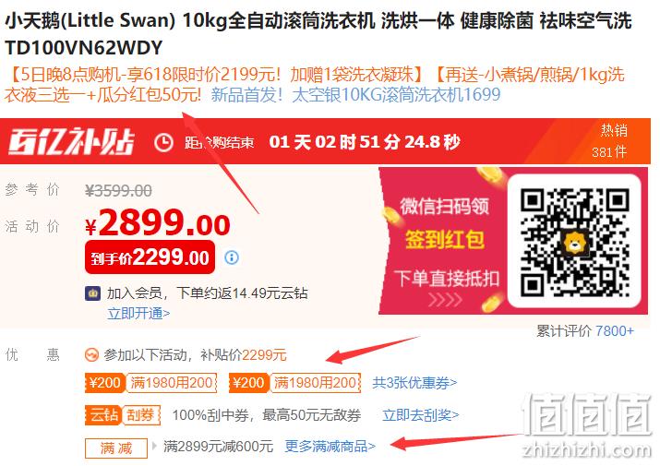This screenshot has width=660, height=466.
Task: Click 微信扫码领签到红包 banner arrows
Action: point(445,300)
